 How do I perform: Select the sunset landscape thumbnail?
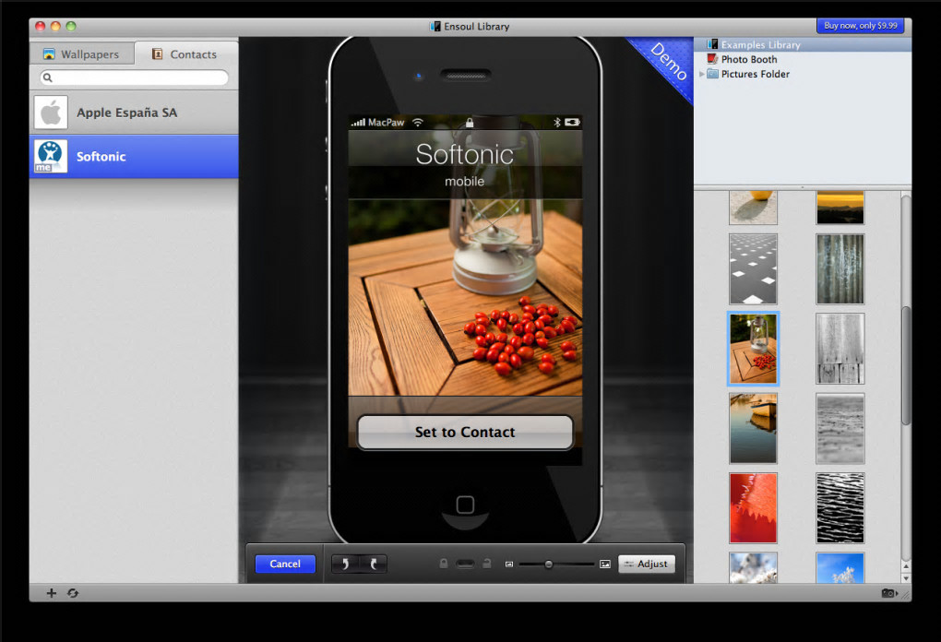tap(840, 208)
